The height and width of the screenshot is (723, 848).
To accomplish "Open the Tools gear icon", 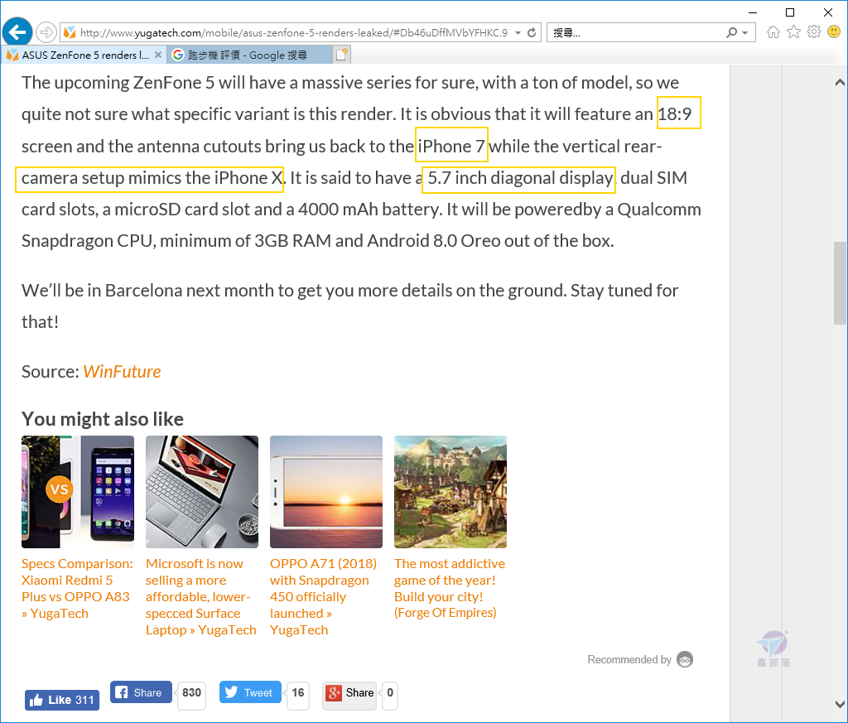I will point(814,32).
